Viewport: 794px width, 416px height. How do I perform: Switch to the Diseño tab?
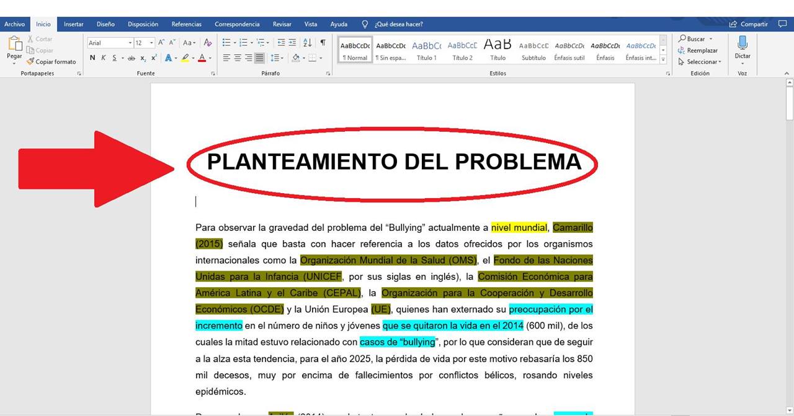coord(105,24)
